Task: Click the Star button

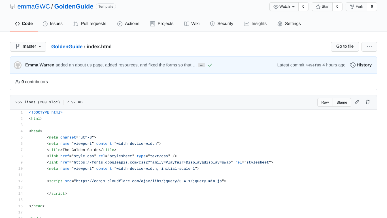Action: coord(322,7)
